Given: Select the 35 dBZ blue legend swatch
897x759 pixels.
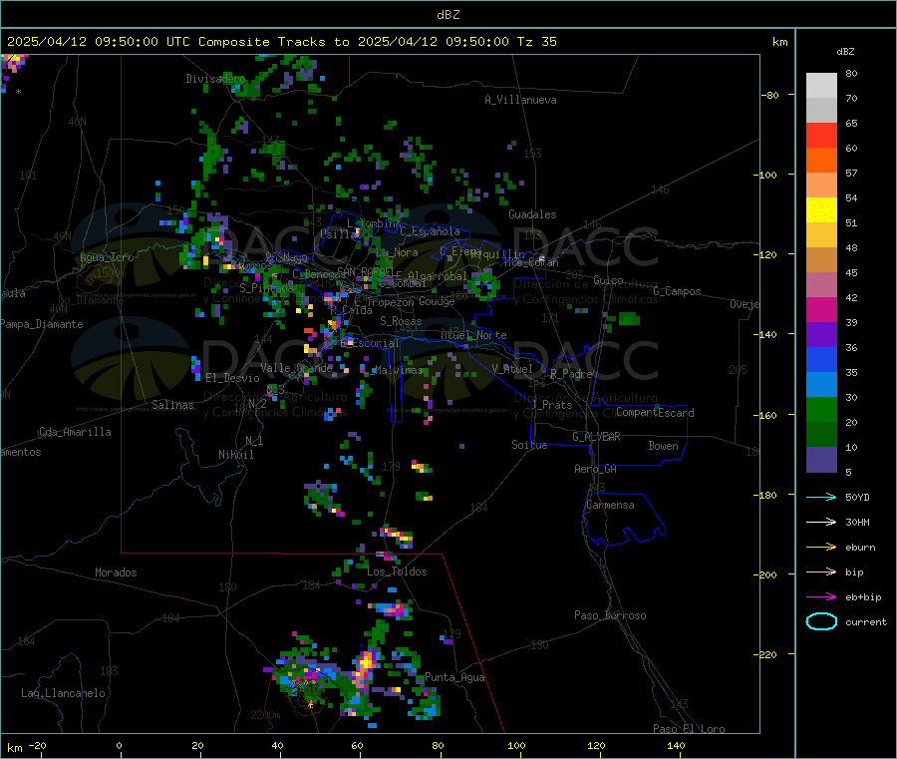Looking at the screenshot, I should (x=821, y=385).
